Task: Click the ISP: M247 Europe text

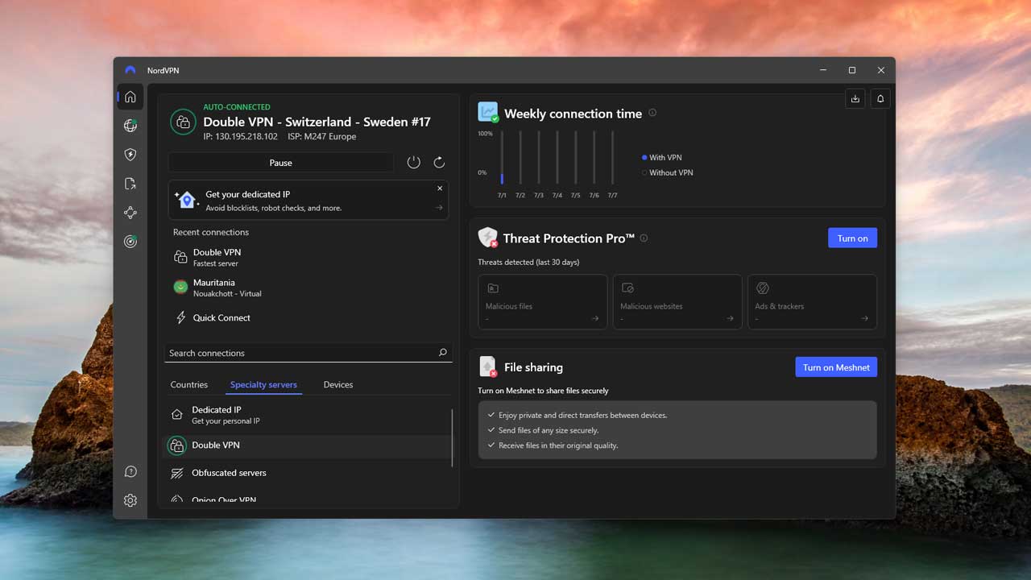Action: point(321,136)
